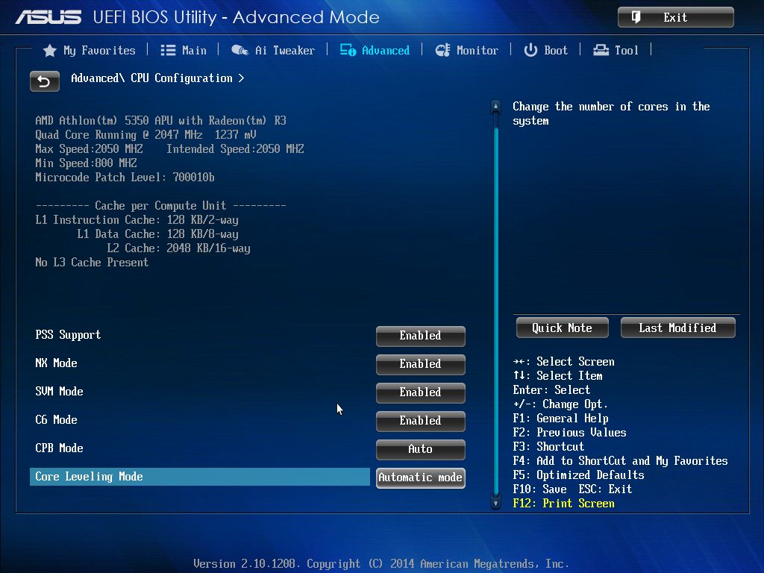The image size is (764, 573).
Task: Click the L2 Cache: 2048 KB/16-way line
Action: pos(178,248)
